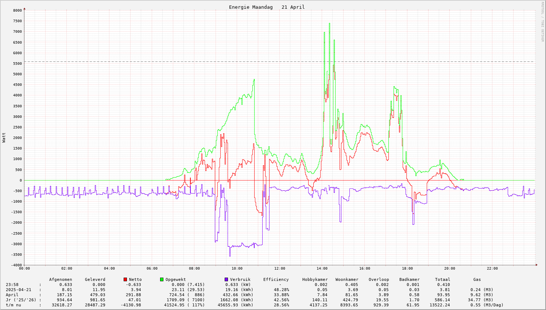The image size is (546, 310).
Task: Click the arrowhead at right end of X-axis
Action: tap(537, 265)
